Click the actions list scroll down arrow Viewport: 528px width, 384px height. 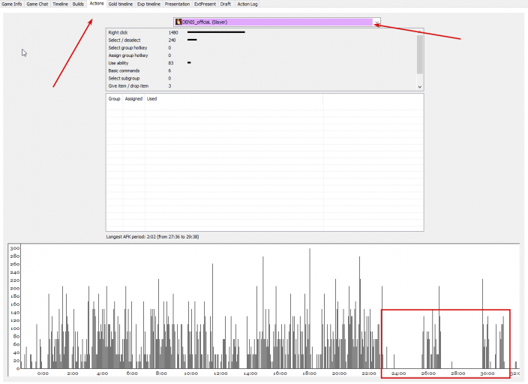click(419, 86)
